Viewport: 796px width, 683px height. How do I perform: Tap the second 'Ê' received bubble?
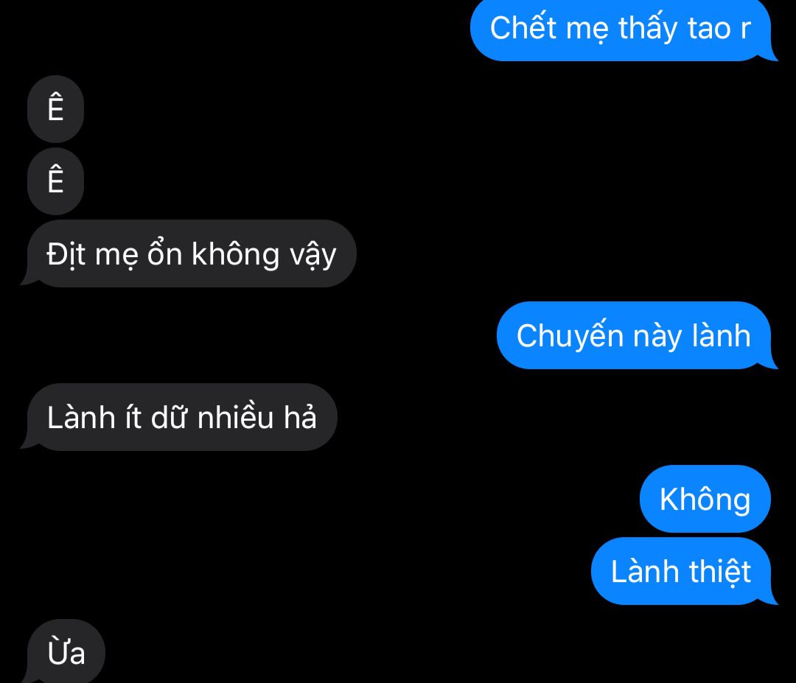tap(55, 181)
